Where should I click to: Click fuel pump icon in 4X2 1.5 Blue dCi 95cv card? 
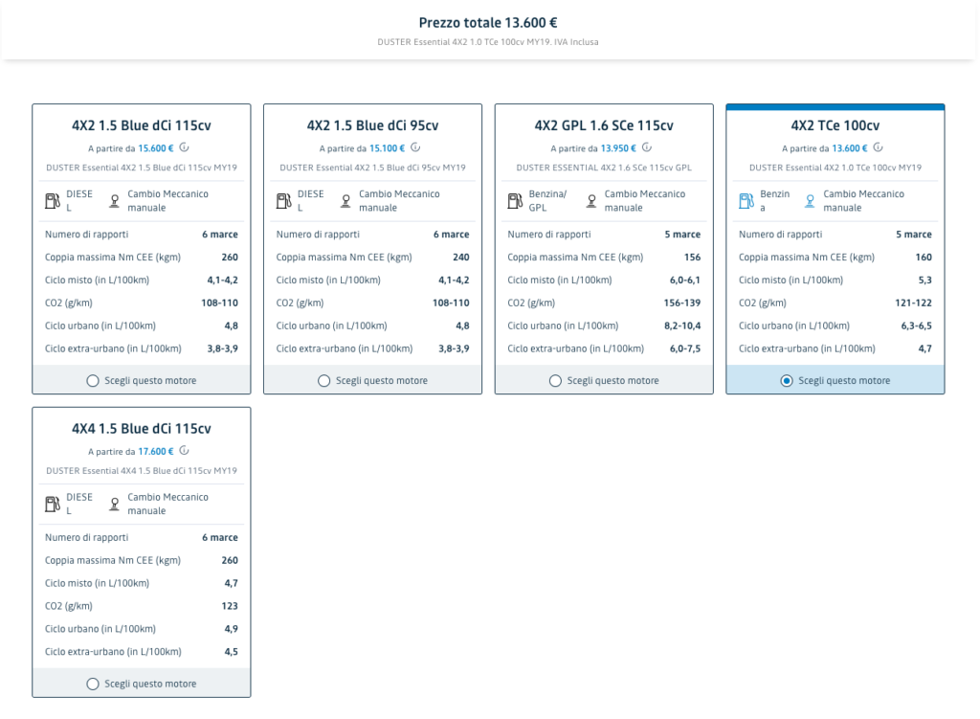tap(283, 201)
